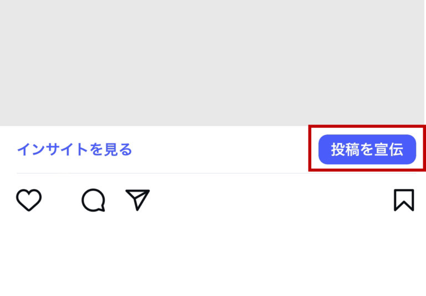Promote this post with the blue button
The height and width of the screenshot is (296, 426).
[367, 149]
